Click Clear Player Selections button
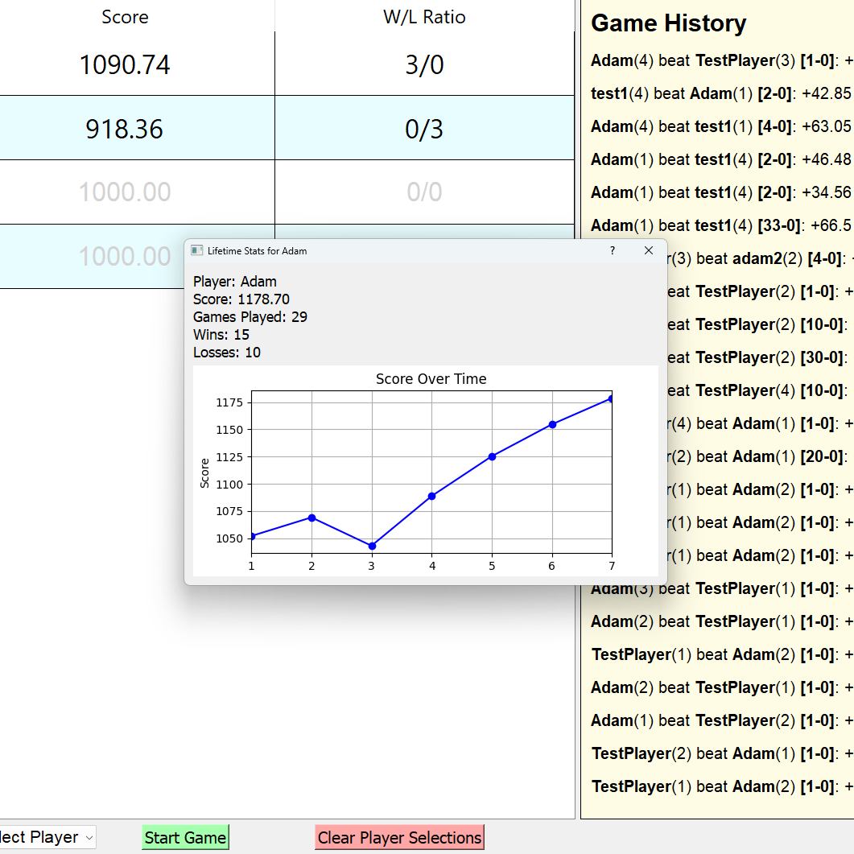The image size is (854, 854). (399, 837)
